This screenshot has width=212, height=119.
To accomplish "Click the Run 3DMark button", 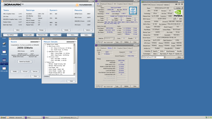I will pos(10,35).
